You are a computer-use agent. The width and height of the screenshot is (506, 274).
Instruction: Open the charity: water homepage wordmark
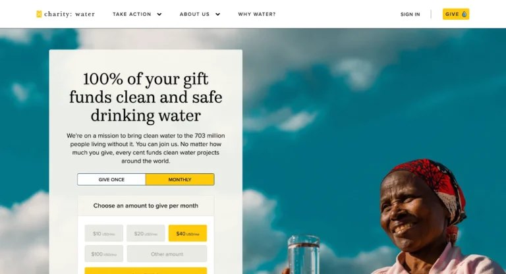69,14
